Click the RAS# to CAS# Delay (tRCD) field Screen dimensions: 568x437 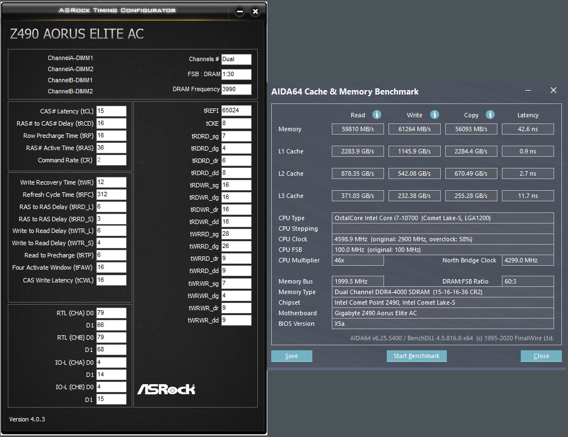coord(111,123)
